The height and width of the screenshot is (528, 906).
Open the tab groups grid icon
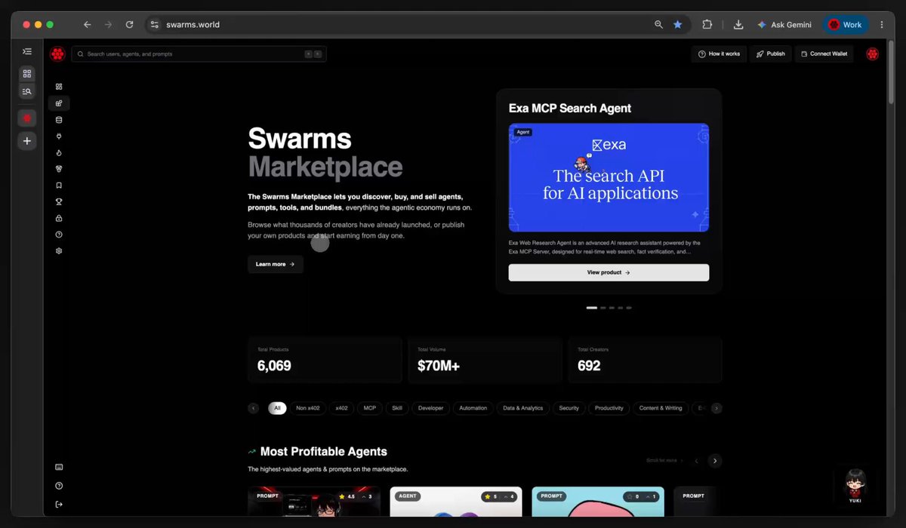pyautogui.click(x=27, y=74)
